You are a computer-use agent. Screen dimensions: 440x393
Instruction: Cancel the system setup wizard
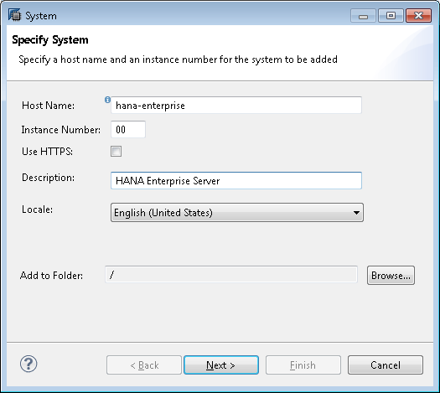pyautogui.click(x=386, y=365)
